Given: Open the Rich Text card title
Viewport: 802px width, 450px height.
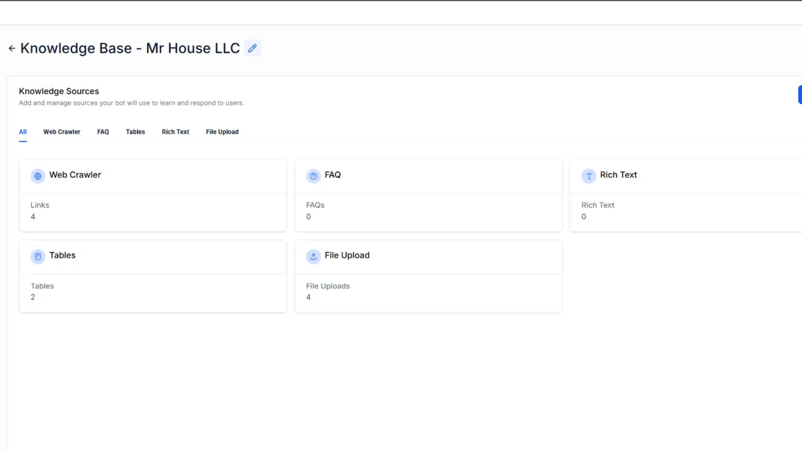Looking at the screenshot, I should (x=618, y=175).
